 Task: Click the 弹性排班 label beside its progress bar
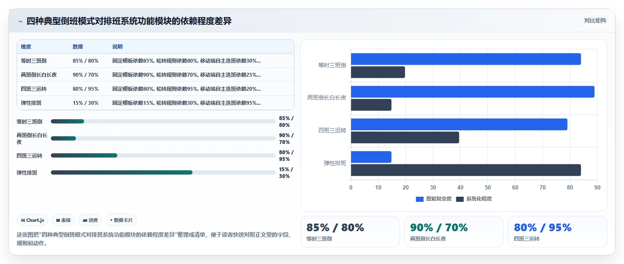click(27, 172)
